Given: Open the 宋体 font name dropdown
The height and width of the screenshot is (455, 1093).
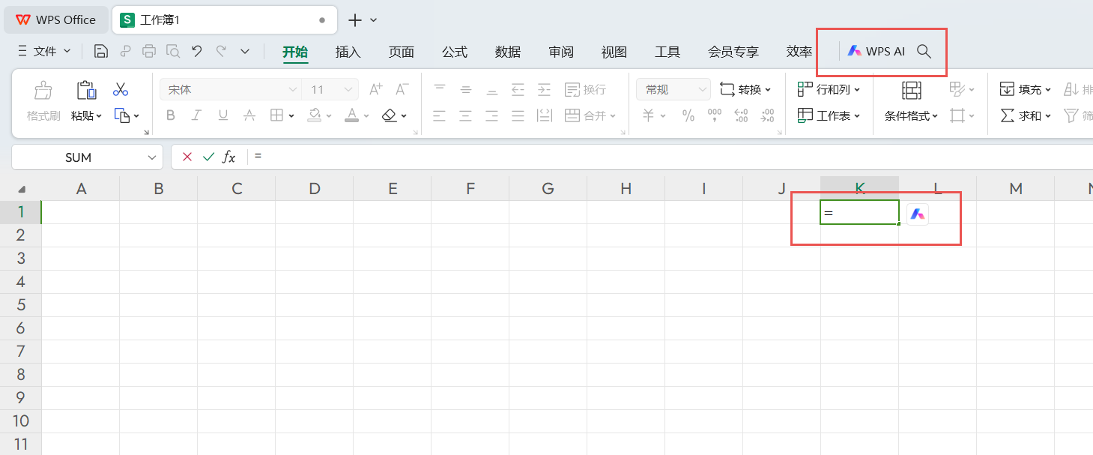Looking at the screenshot, I should [225, 88].
